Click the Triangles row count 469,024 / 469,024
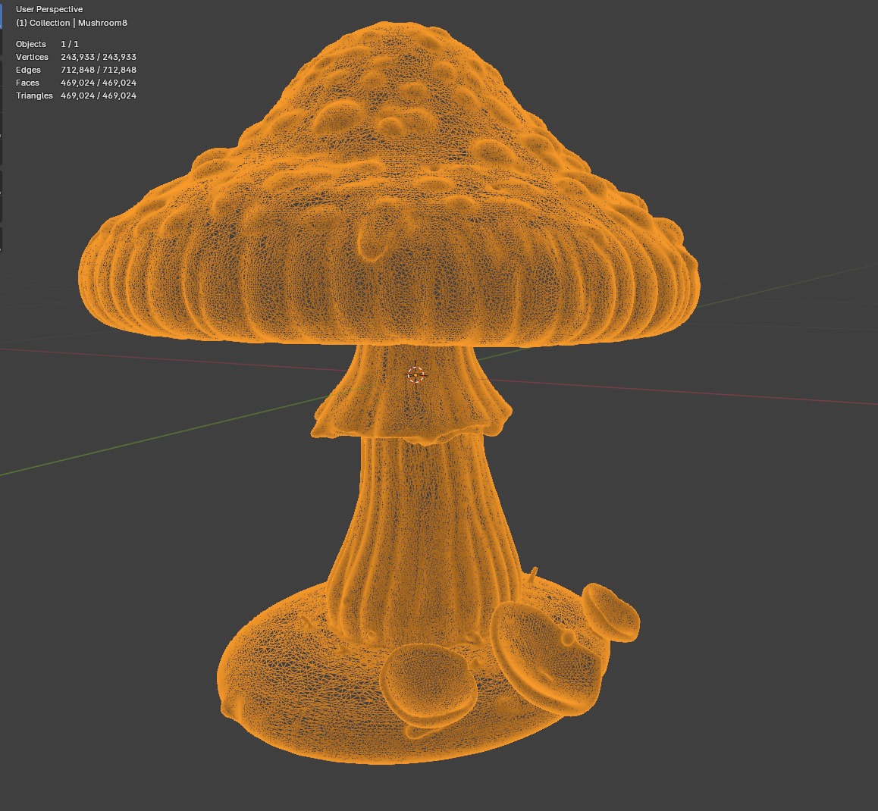The height and width of the screenshot is (811, 878). 99,96
